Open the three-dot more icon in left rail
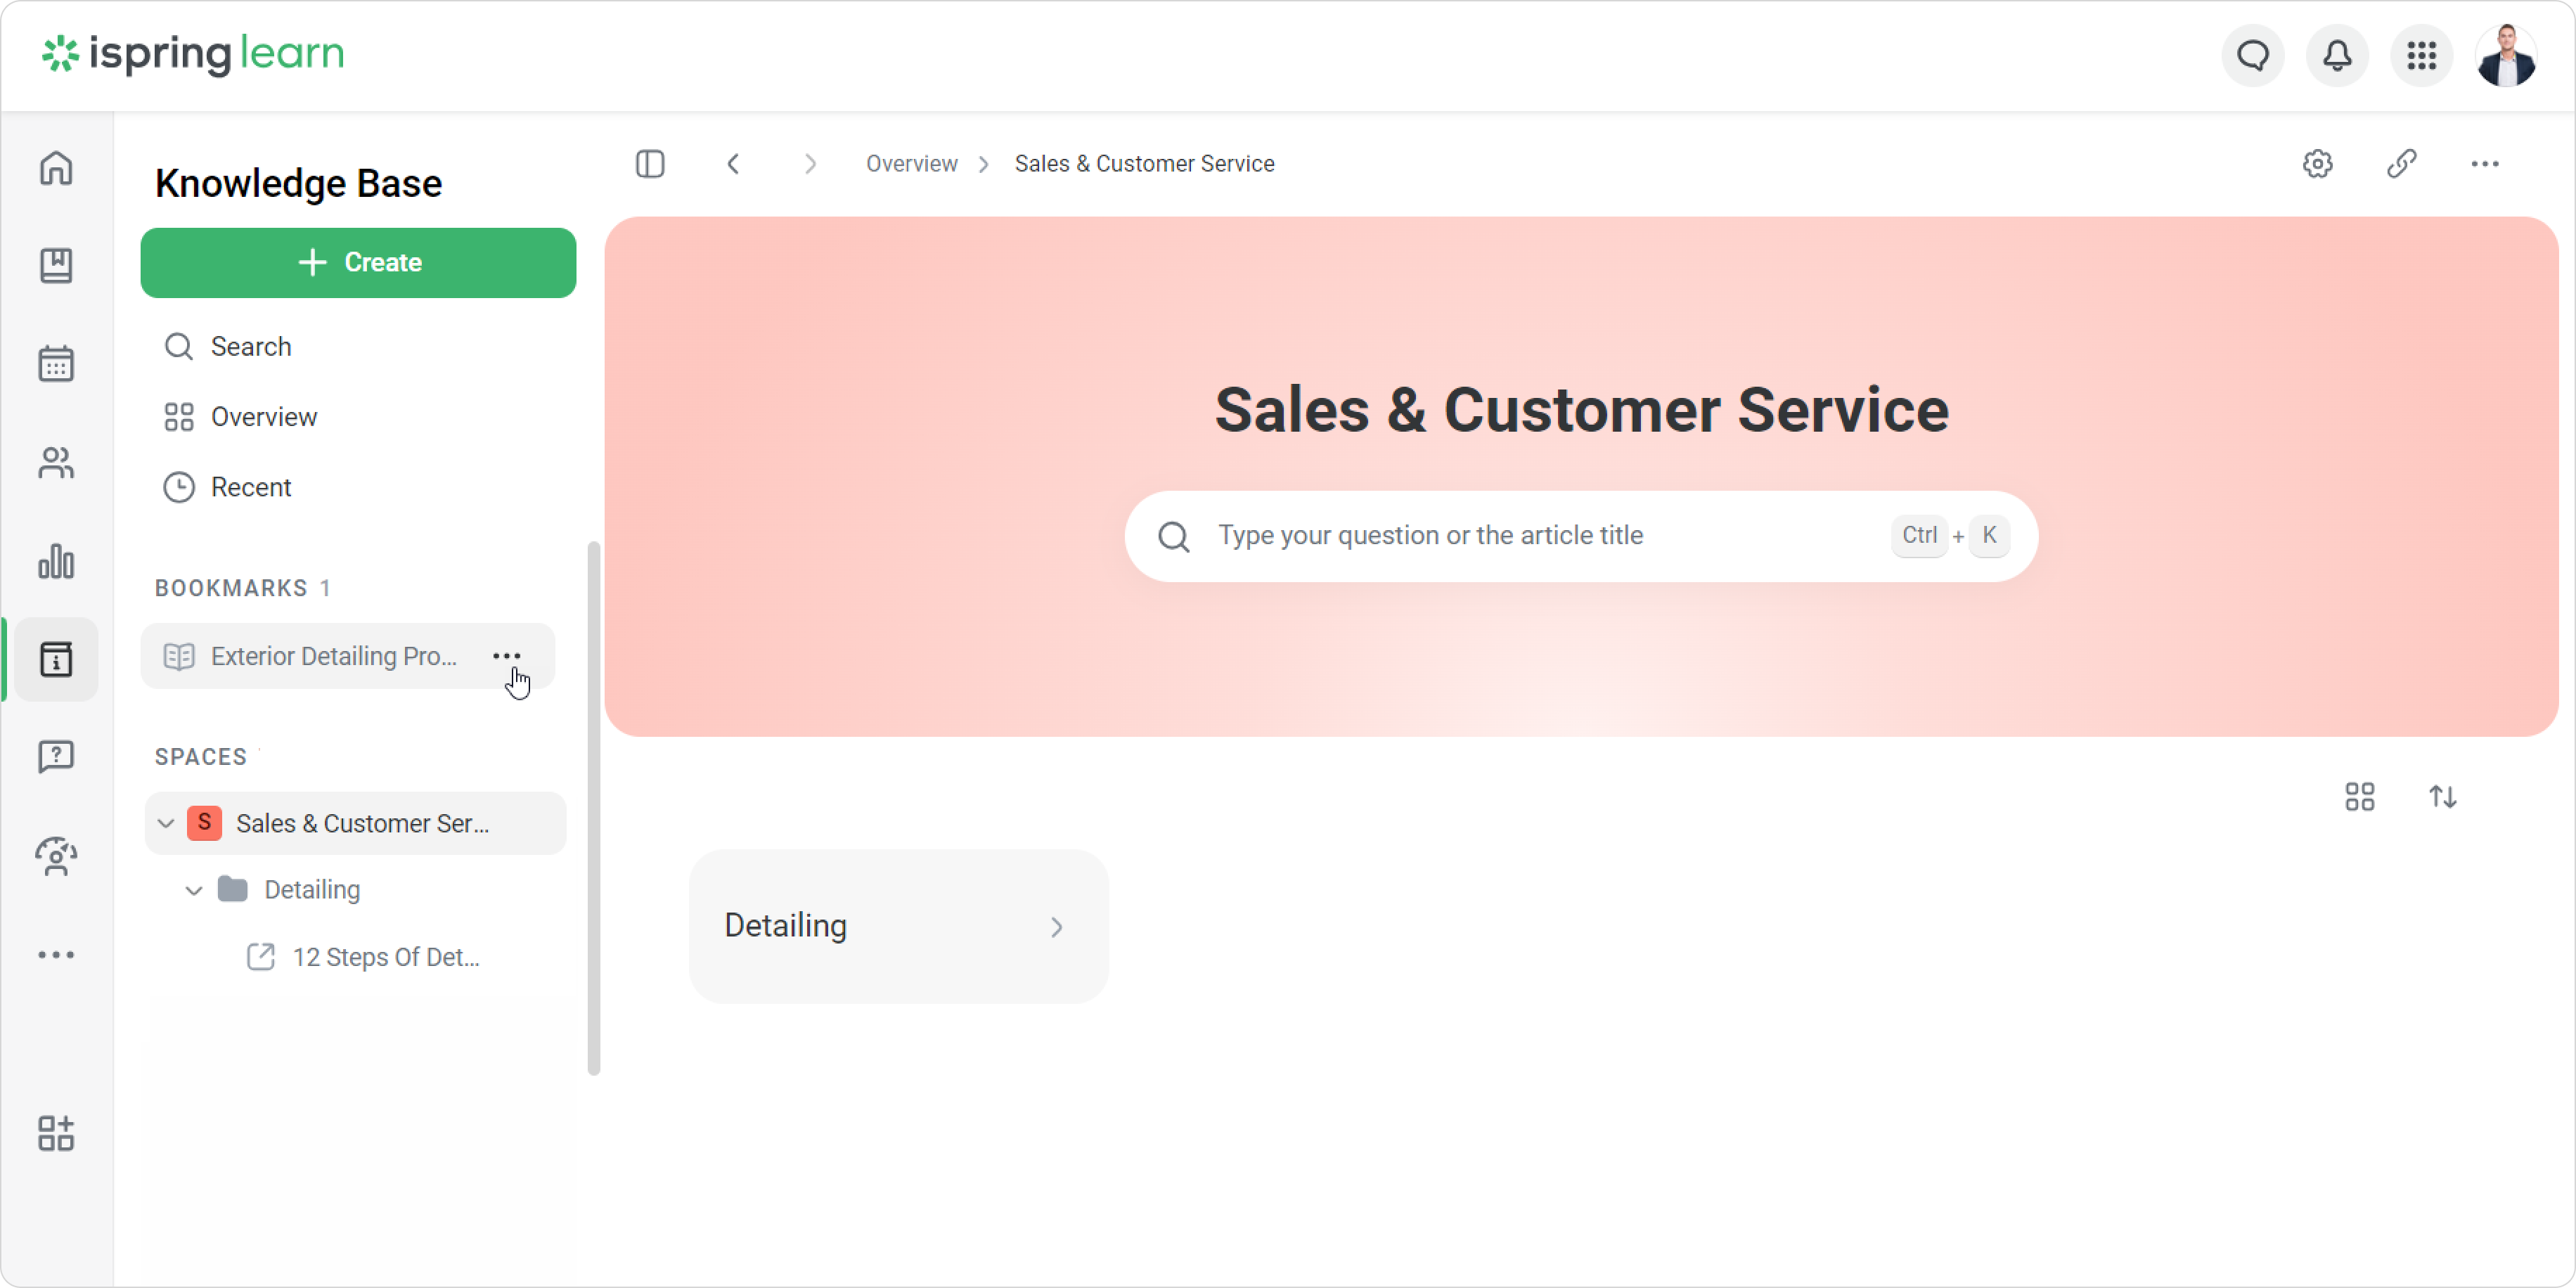The height and width of the screenshot is (1288, 2576). click(x=56, y=954)
